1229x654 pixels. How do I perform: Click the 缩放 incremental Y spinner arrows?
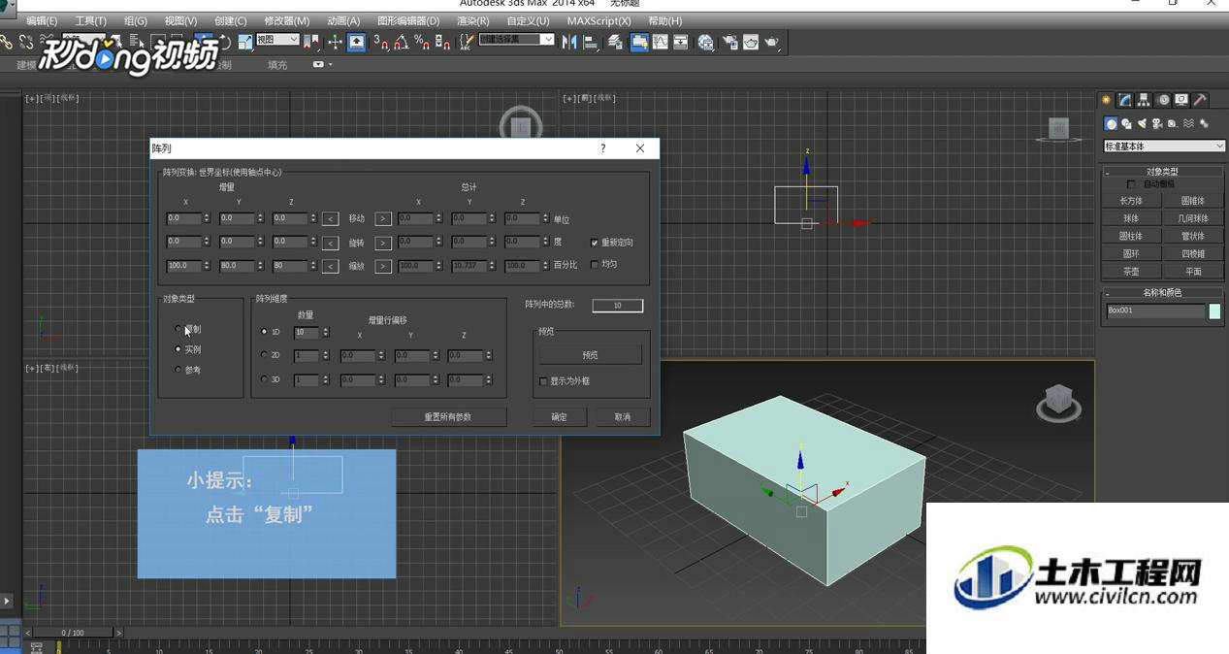click(260, 265)
